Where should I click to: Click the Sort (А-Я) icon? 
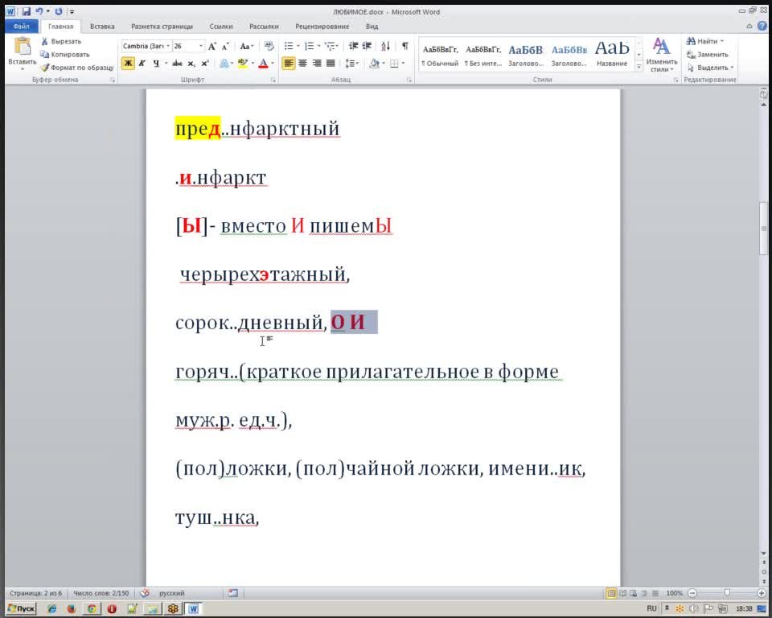click(386, 47)
